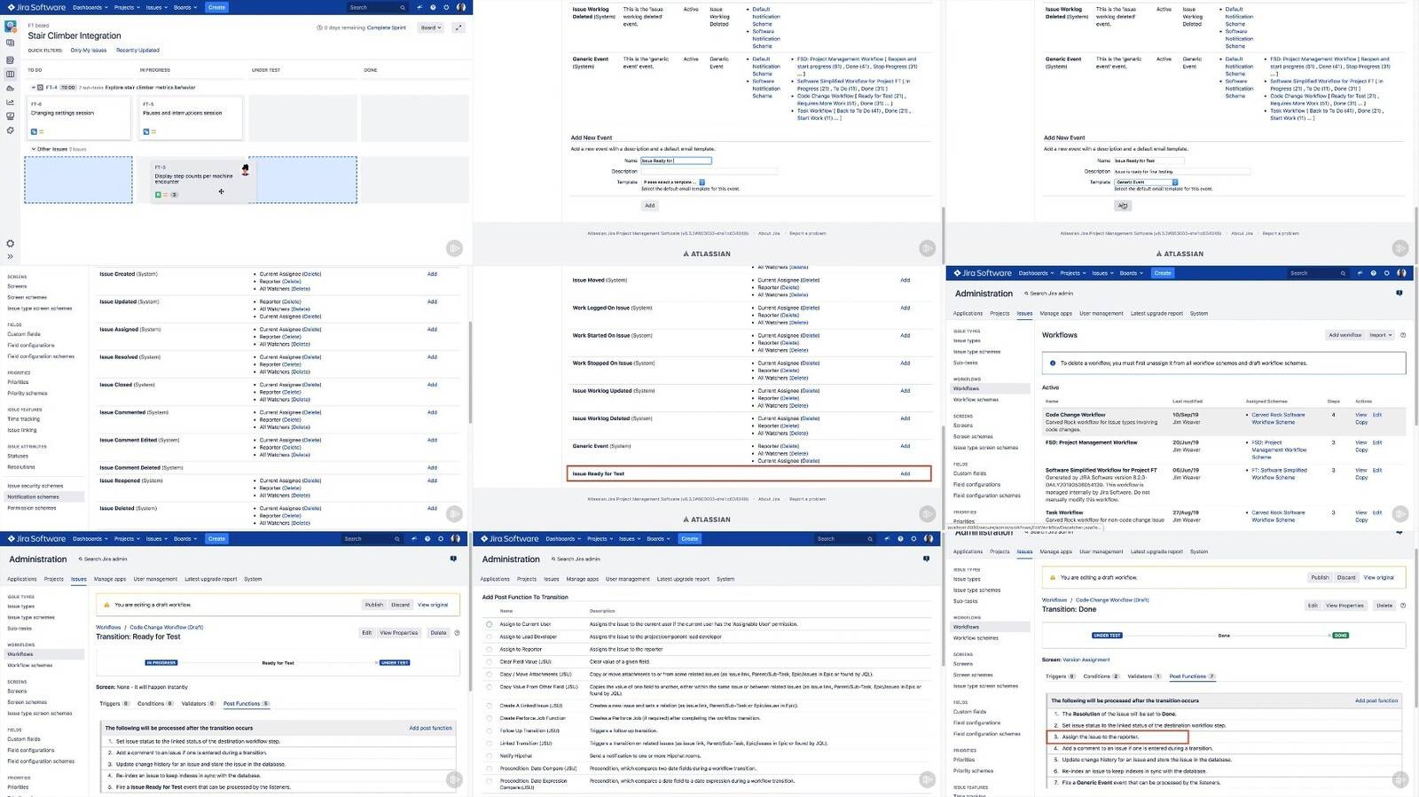
Task: Select the Assign to Current User radio button
Action: 489,624
